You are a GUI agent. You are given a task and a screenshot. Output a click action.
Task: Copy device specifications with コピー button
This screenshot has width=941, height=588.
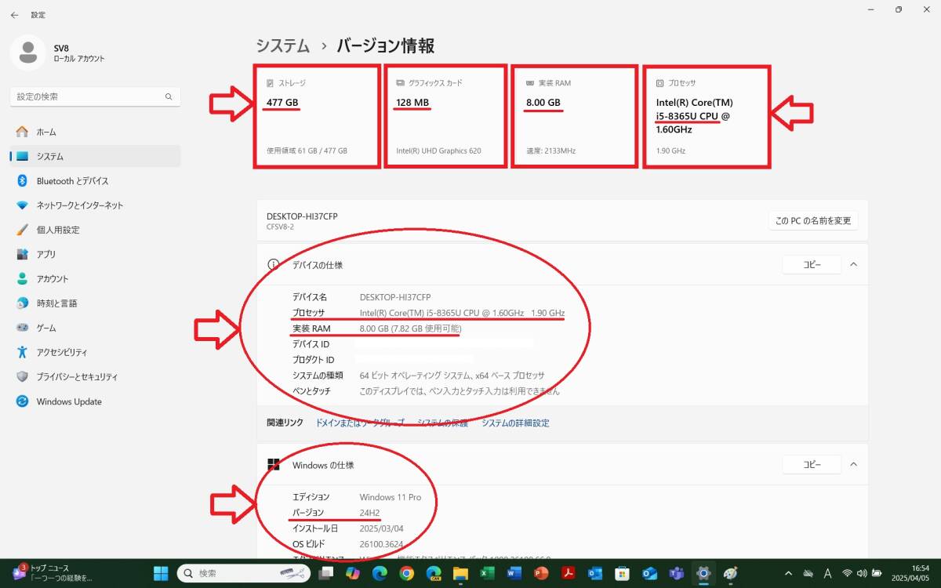811,265
